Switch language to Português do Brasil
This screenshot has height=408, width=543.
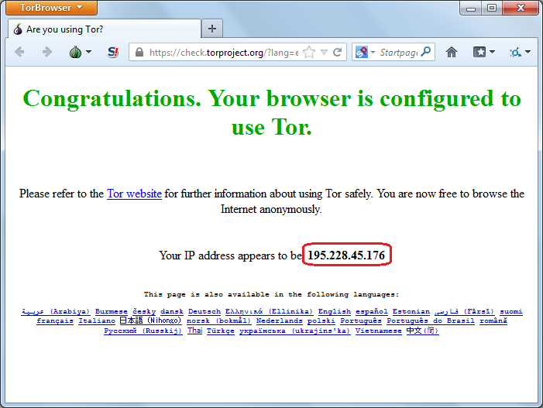coord(431,321)
